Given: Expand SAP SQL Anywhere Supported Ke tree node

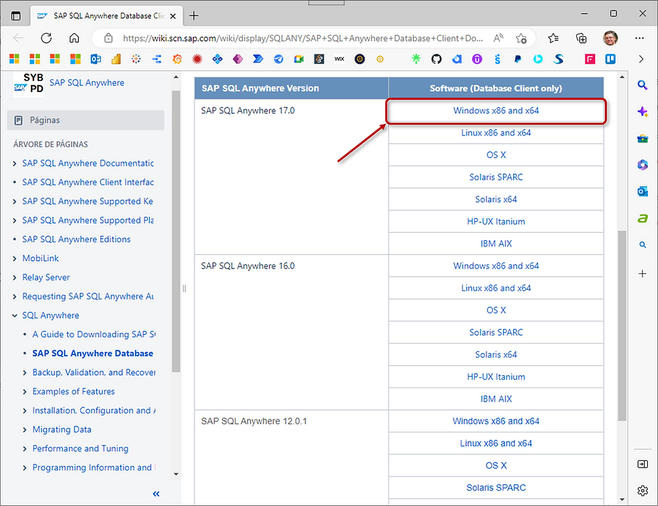Looking at the screenshot, I should coord(15,202).
